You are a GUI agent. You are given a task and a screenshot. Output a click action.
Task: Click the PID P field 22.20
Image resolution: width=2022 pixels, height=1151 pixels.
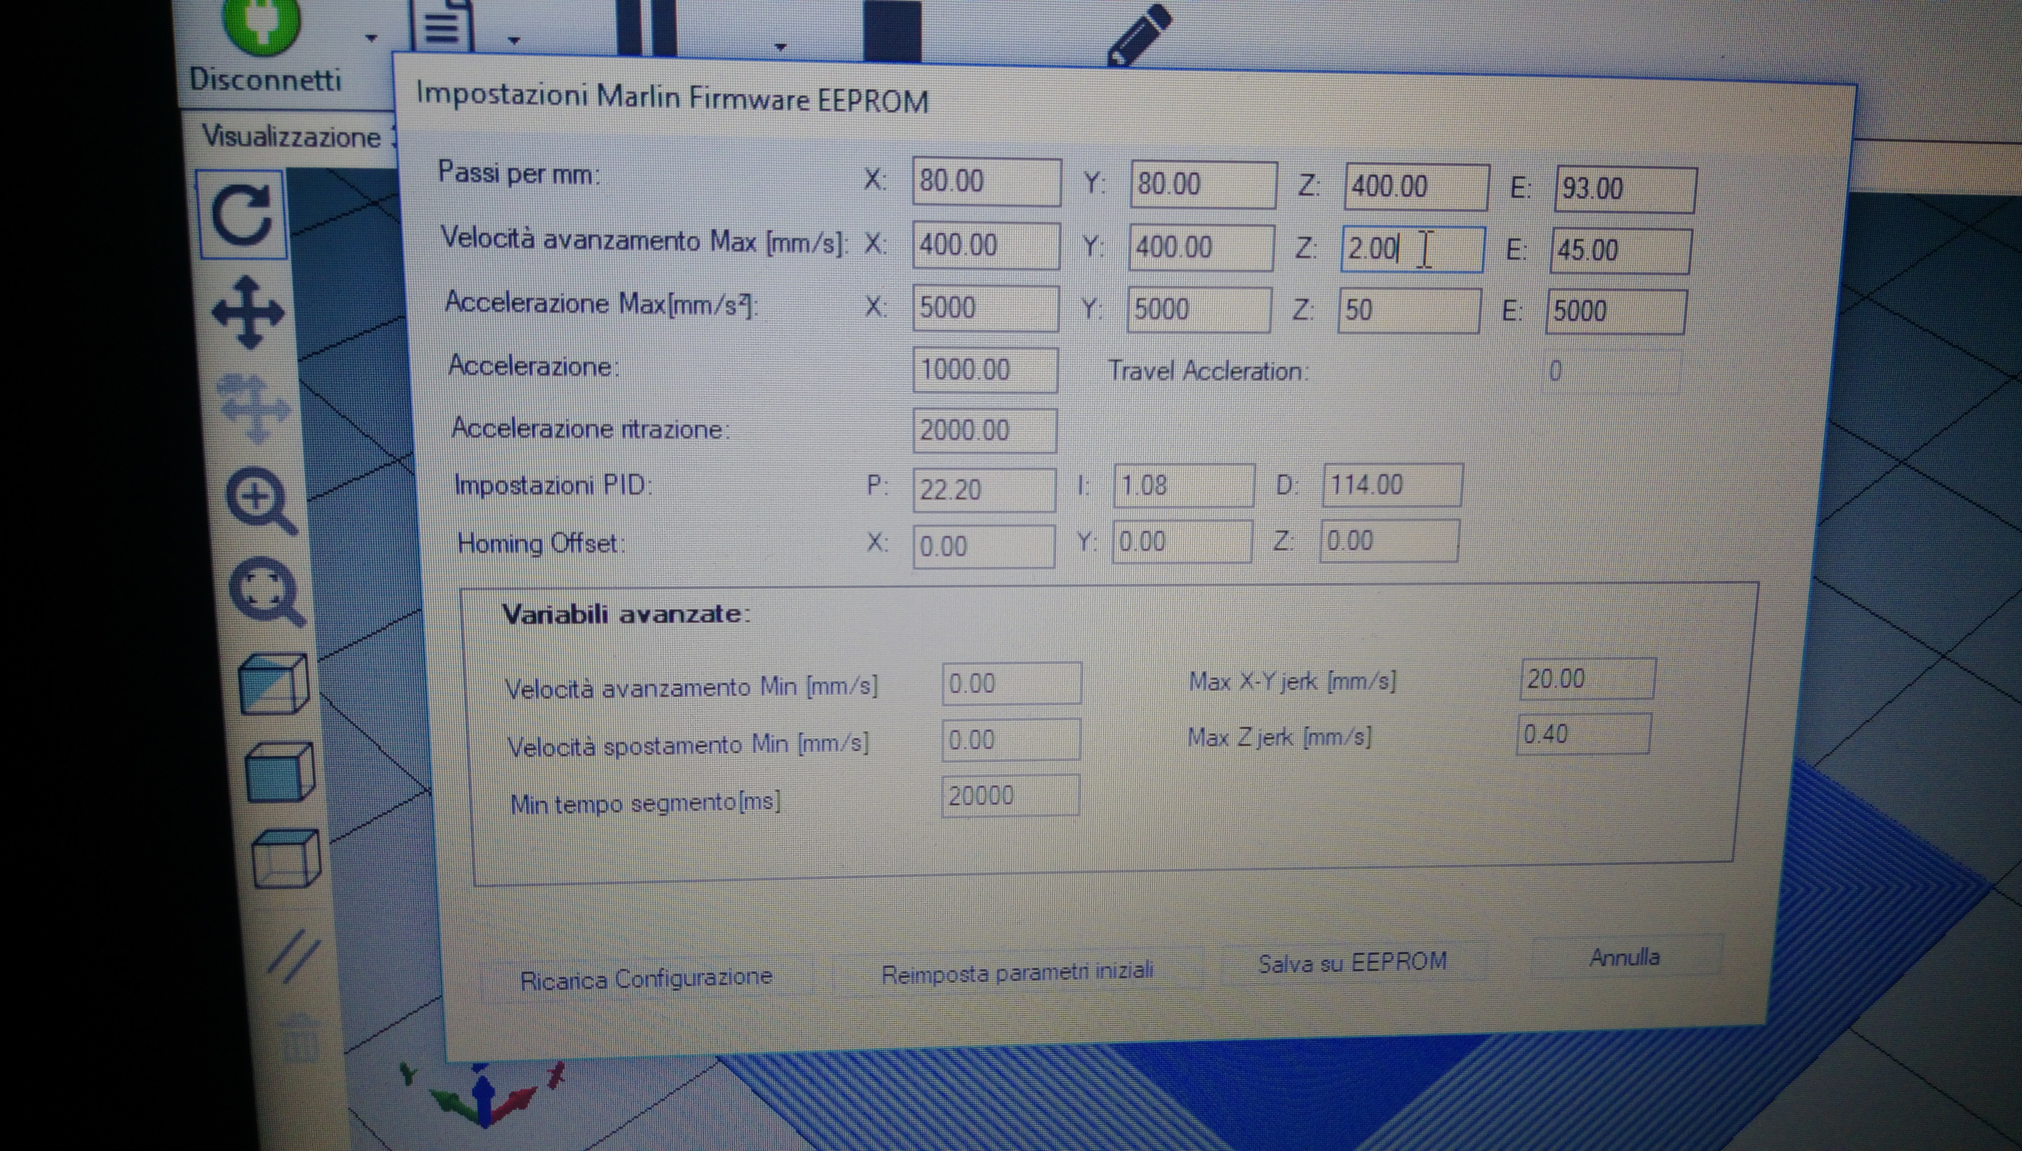pyautogui.click(x=984, y=490)
